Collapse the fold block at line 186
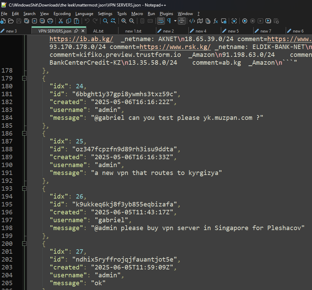The image size is (312, 290). 24,133
